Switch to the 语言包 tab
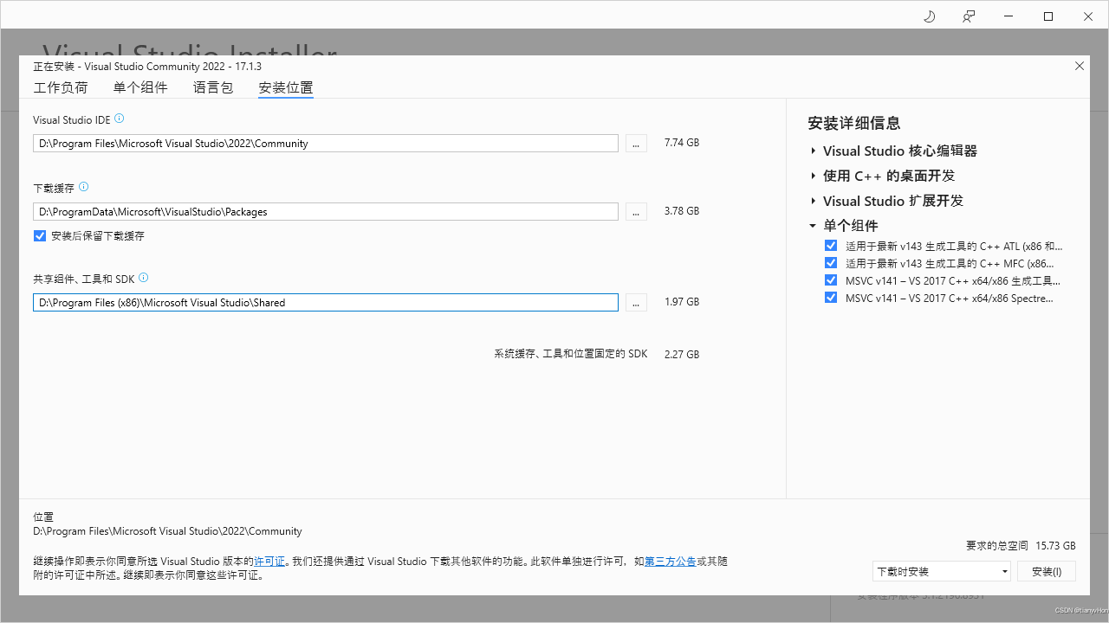The width and height of the screenshot is (1109, 623). click(x=213, y=87)
